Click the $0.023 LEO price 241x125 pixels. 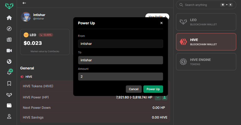pyautogui.click(x=33, y=43)
